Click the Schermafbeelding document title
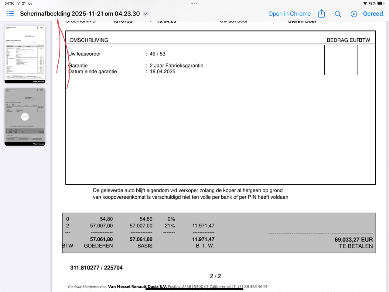Image resolution: width=389 pixels, height=292 pixels. point(80,14)
